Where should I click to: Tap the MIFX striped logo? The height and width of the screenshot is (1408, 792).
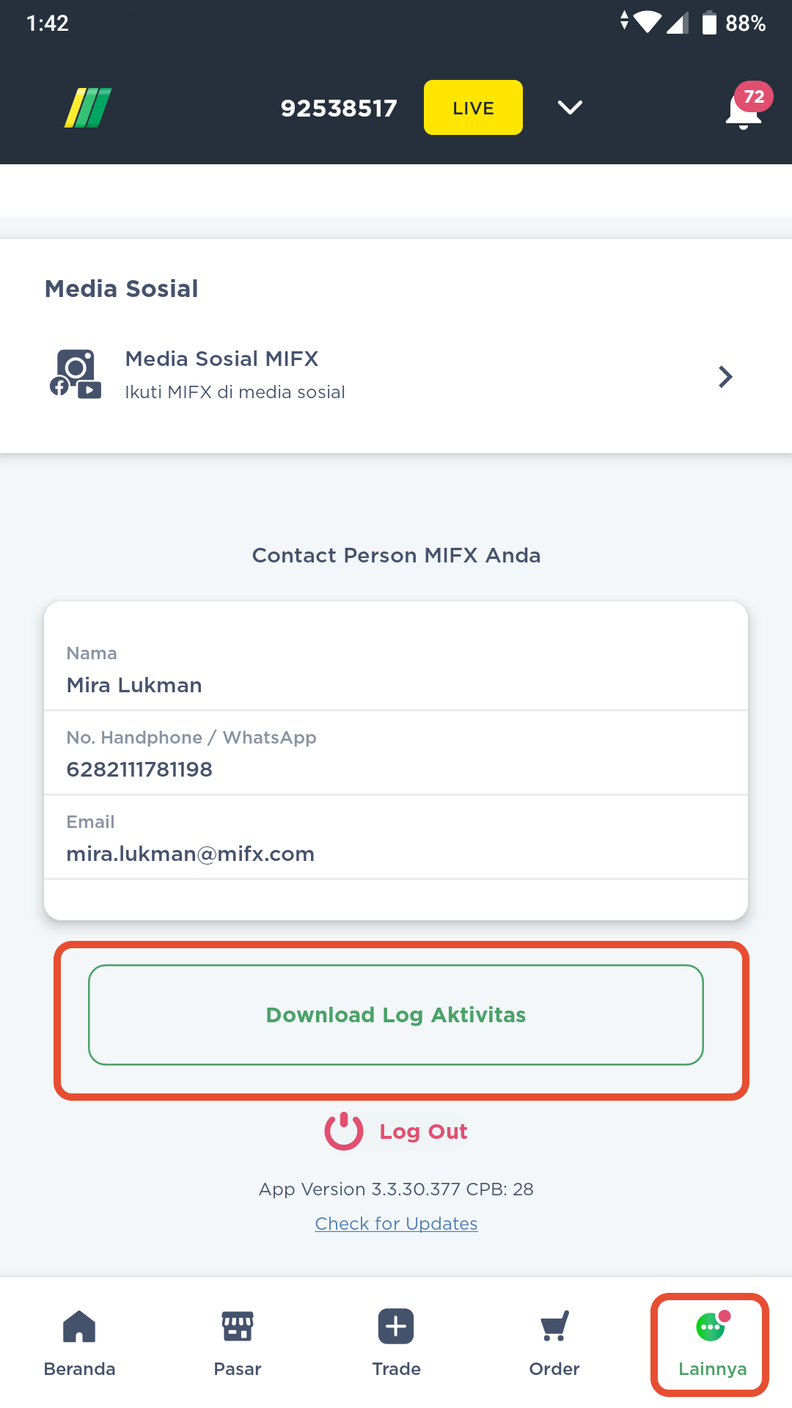[x=88, y=108]
